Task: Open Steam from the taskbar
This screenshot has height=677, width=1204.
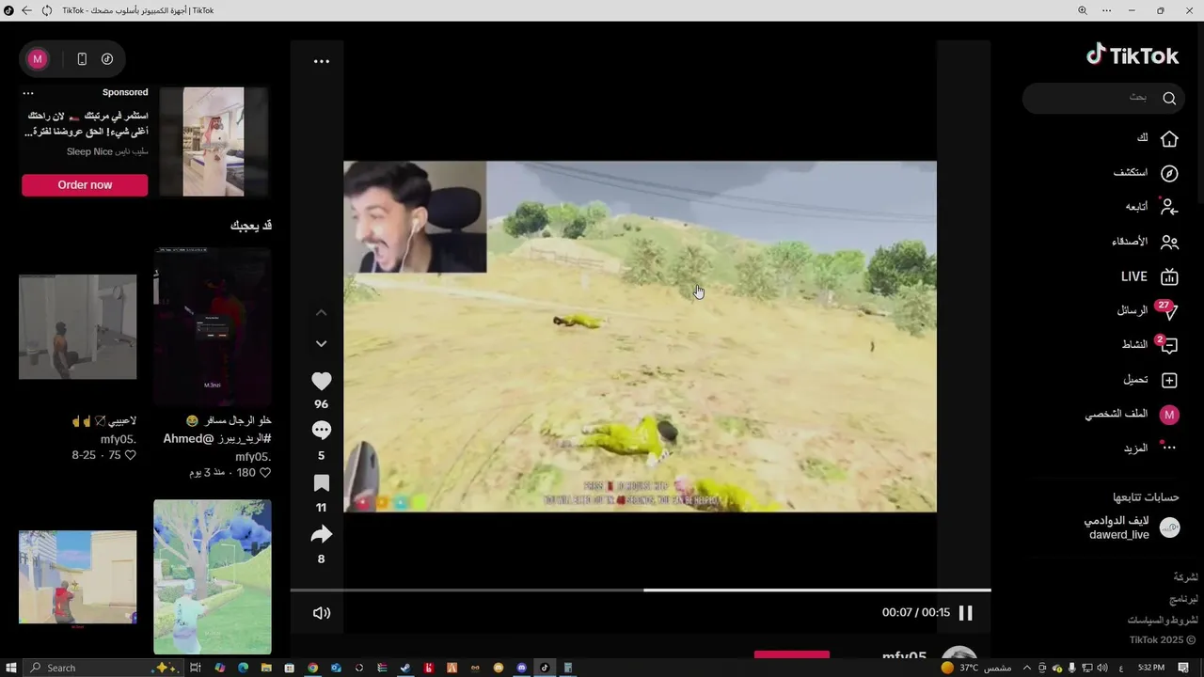Action: [405, 668]
